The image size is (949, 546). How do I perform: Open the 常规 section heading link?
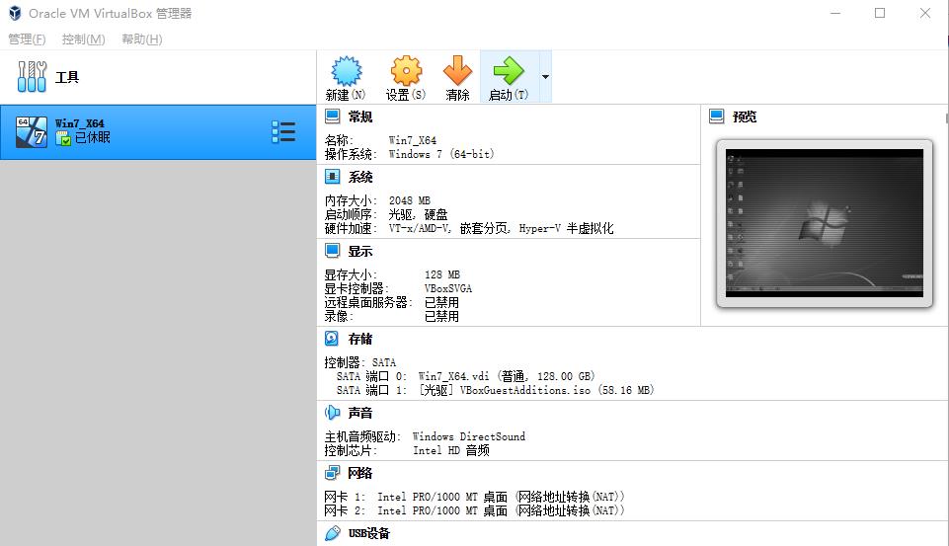coord(360,117)
